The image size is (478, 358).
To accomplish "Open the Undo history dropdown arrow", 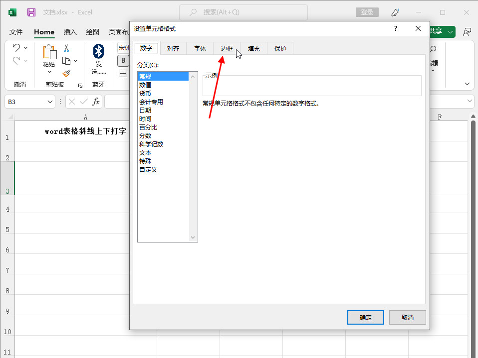I will coord(25,48).
